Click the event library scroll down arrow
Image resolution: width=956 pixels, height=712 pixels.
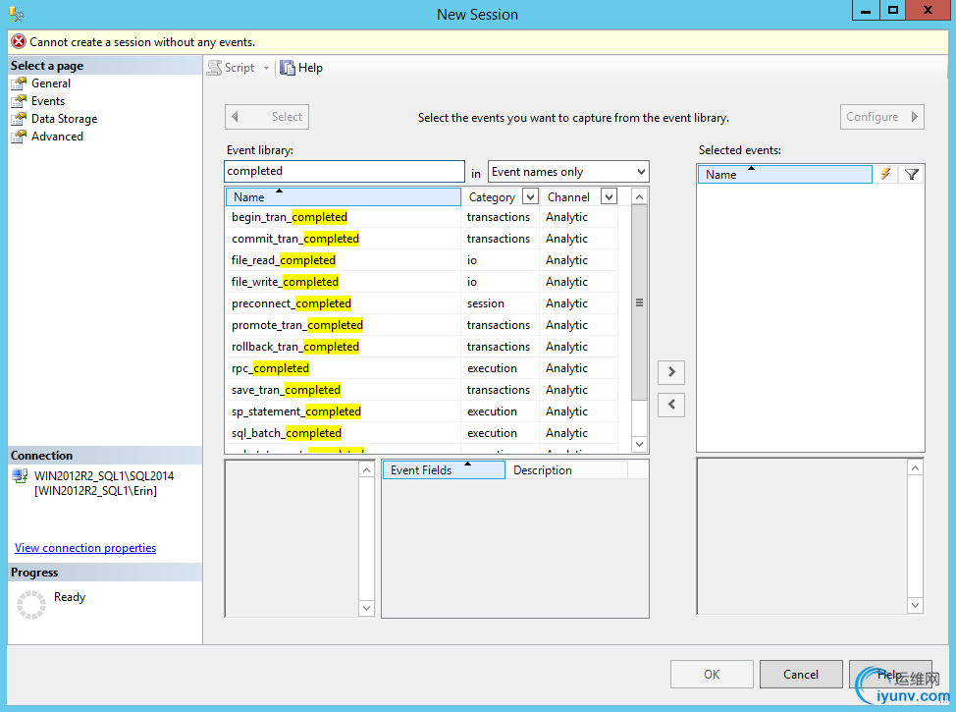(639, 444)
